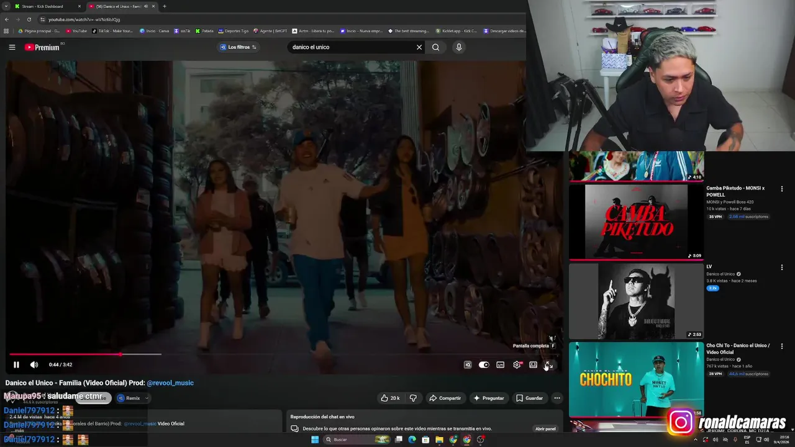Open the Compartir share dialog
This screenshot has height=447, width=795.
(445, 398)
